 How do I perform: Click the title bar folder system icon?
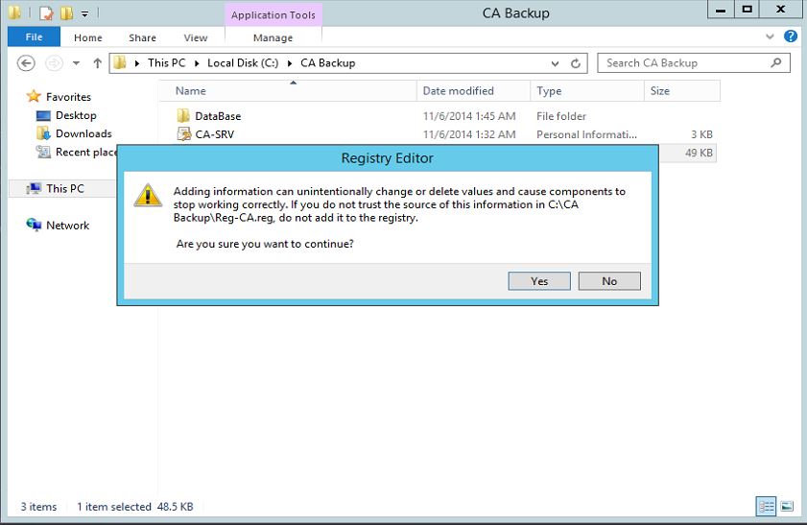click(x=15, y=12)
